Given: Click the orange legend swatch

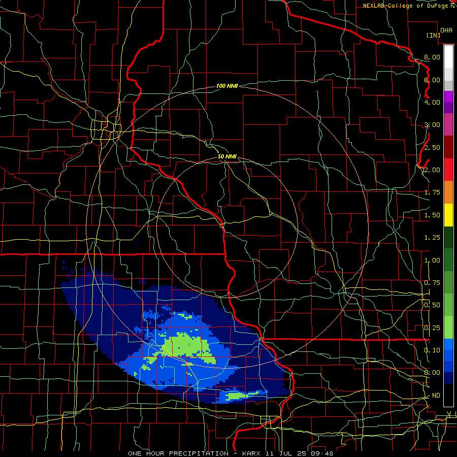Looking at the screenshot, I should 448,192.
